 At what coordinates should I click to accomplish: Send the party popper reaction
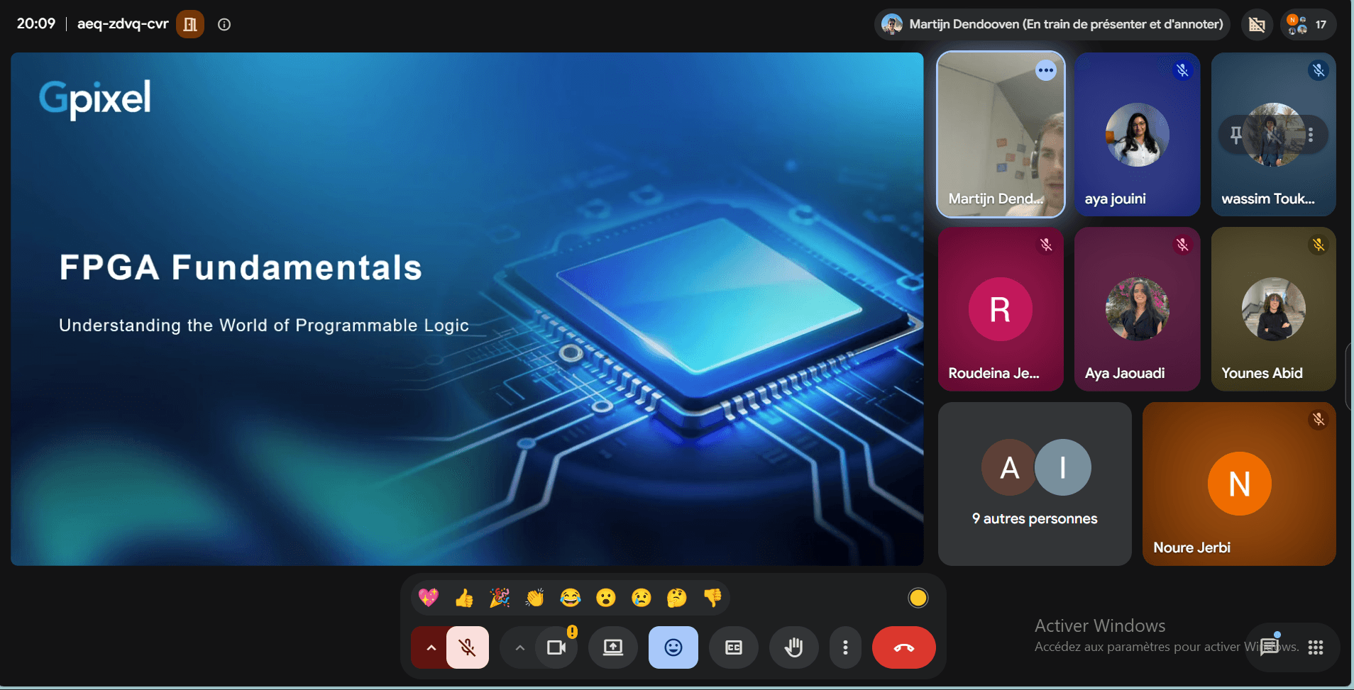point(500,598)
